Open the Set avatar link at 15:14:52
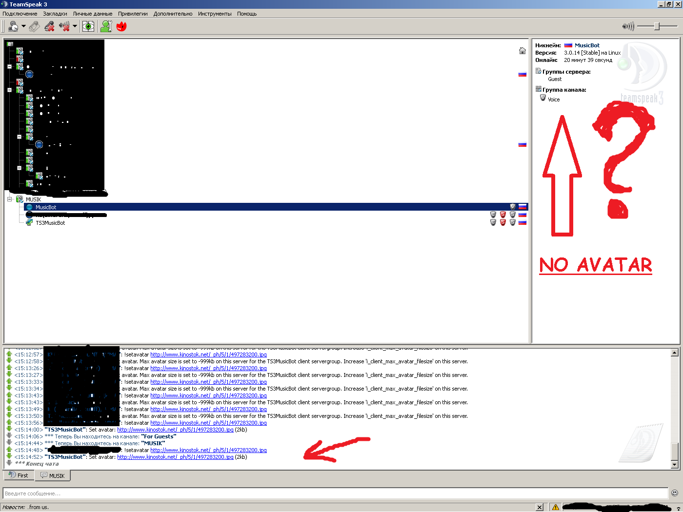This screenshot has width=683, height=512. click(x=175, y=457)
